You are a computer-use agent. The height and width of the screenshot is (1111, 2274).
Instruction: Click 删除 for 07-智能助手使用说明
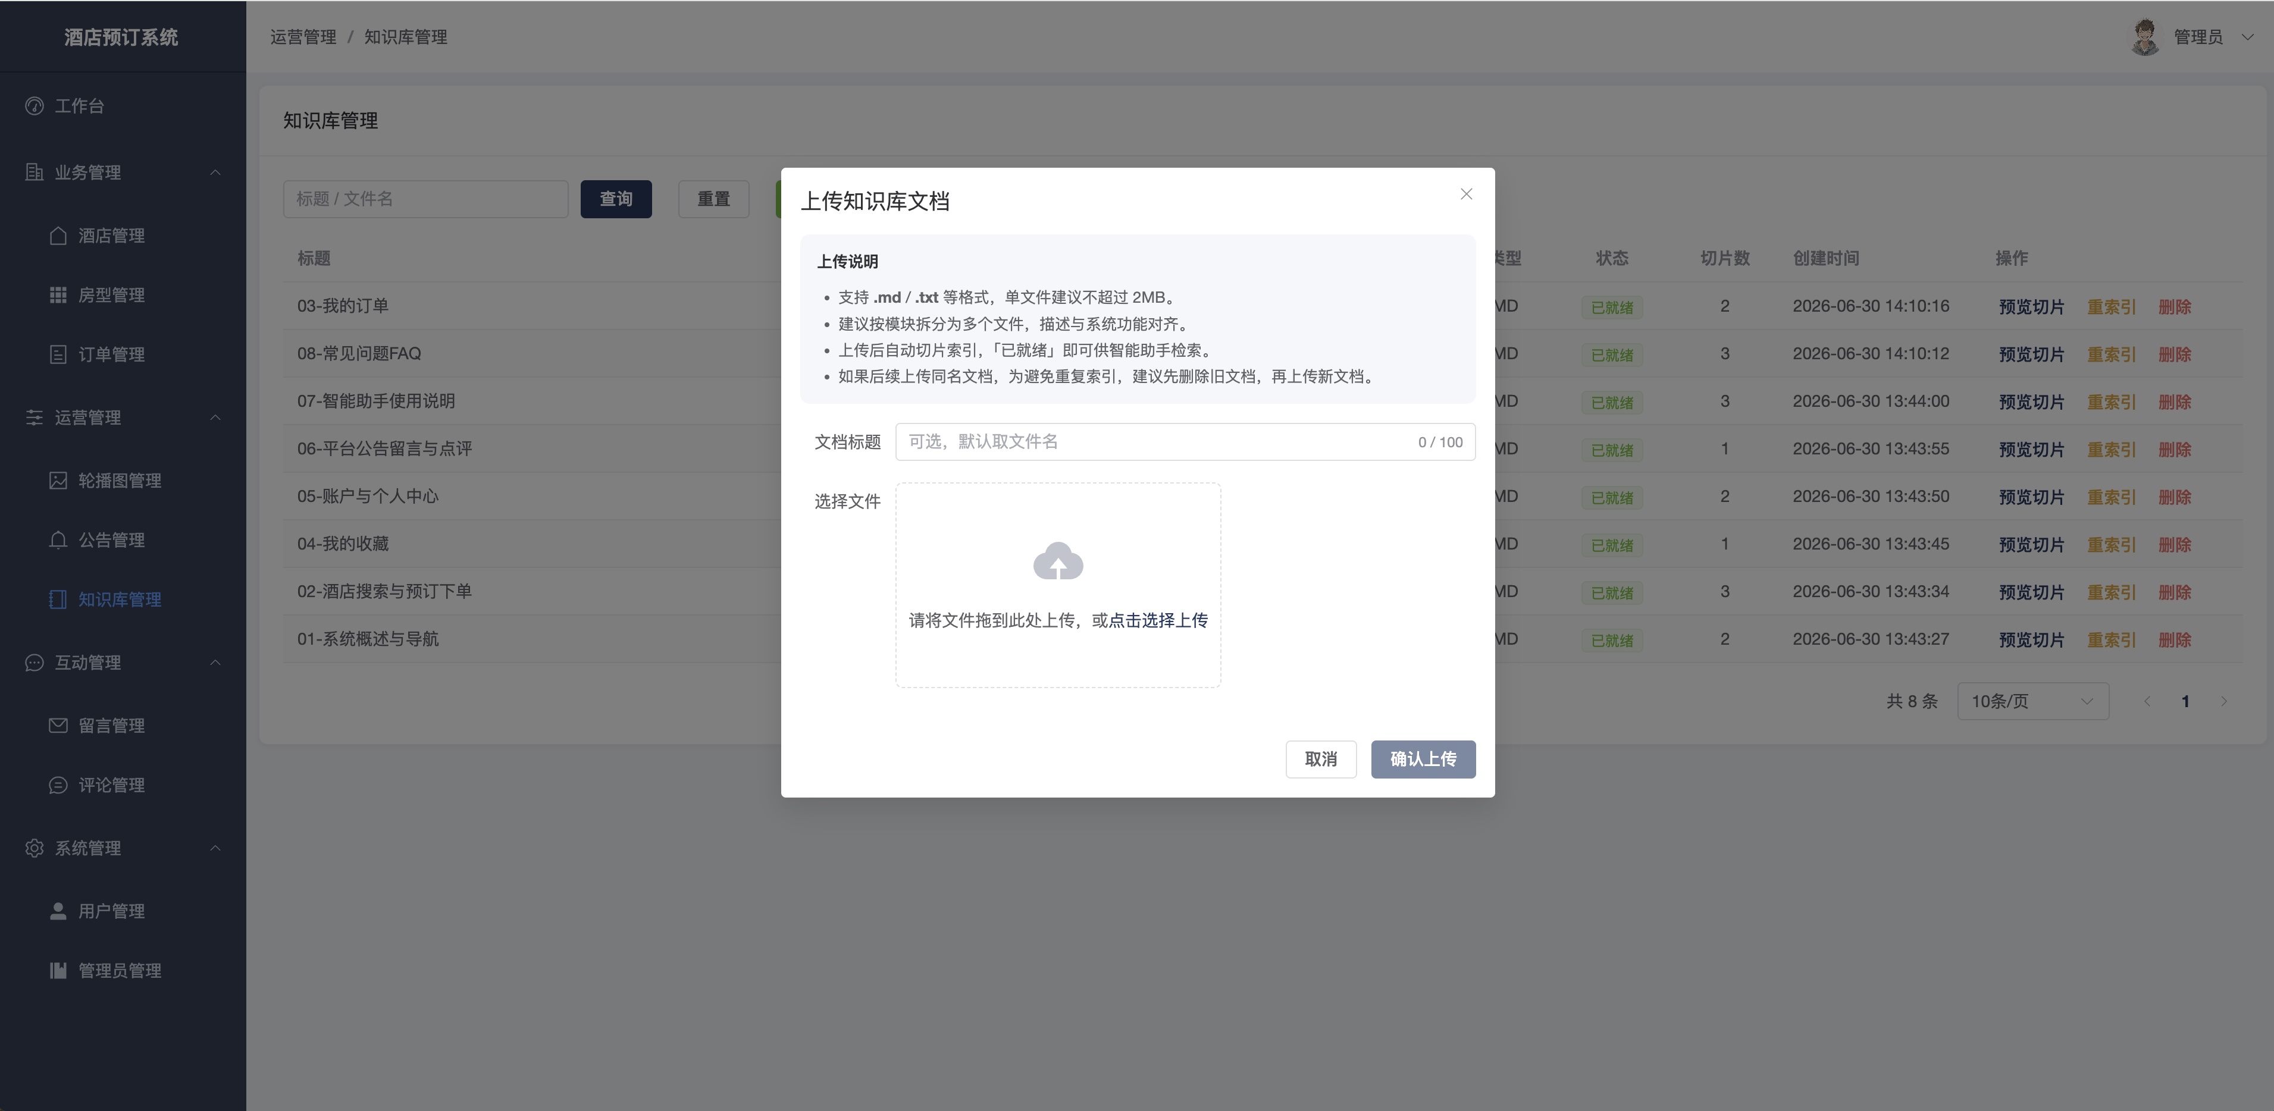[2175, 401]
